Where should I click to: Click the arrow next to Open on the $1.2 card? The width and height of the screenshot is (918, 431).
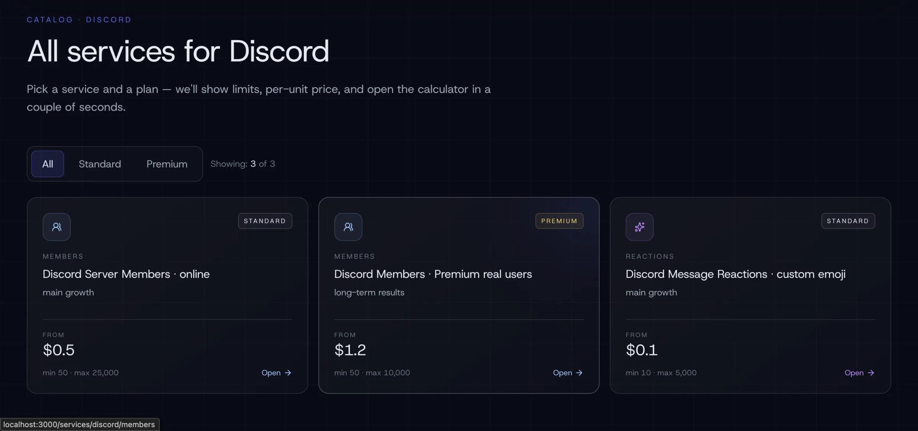tap(579, 373)
